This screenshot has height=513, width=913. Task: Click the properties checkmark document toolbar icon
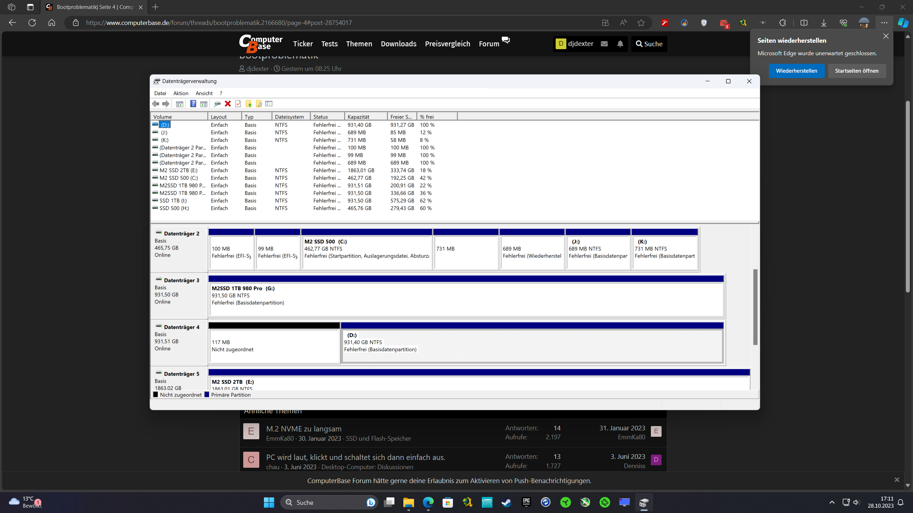238,104
